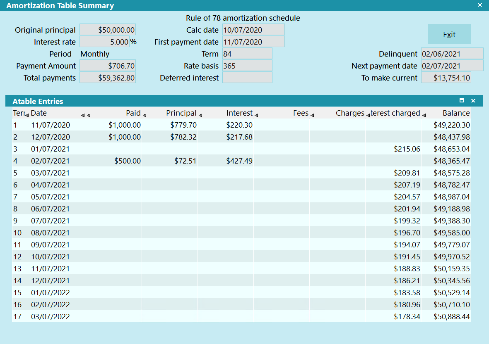Select the row dated 04/07/2021

tap(241, 185)
